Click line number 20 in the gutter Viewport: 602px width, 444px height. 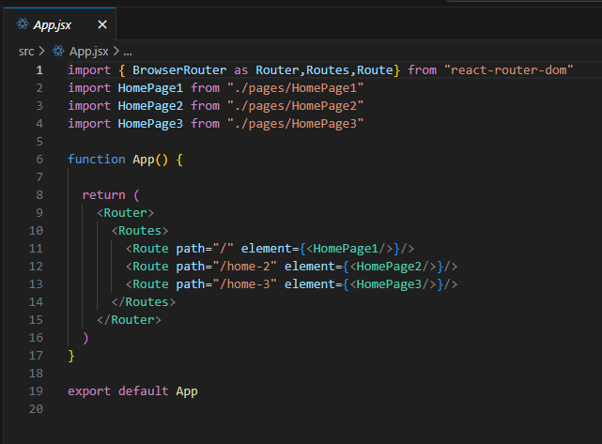point(38,408)
